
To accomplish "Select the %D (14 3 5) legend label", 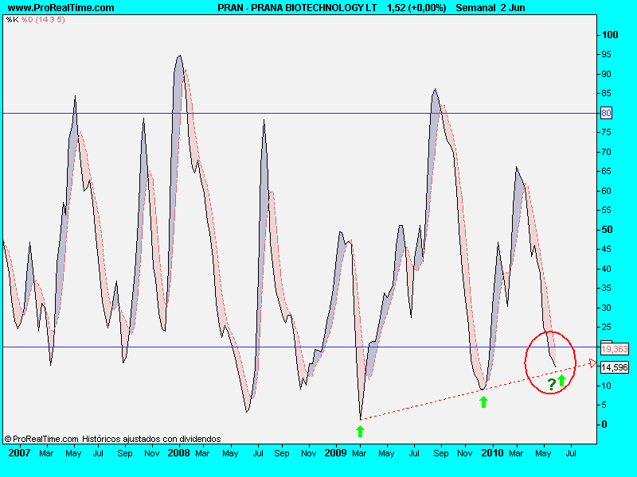I will [x=43, y=19].
